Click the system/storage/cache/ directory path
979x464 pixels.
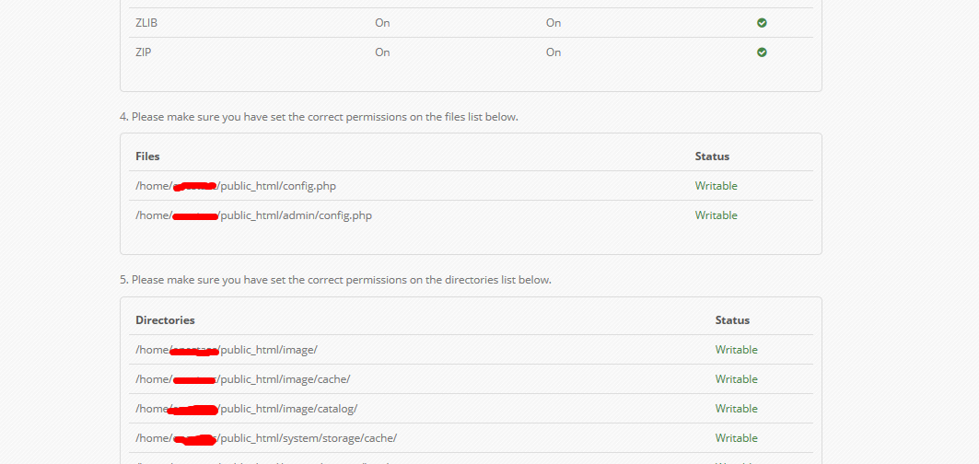point(266,438)
